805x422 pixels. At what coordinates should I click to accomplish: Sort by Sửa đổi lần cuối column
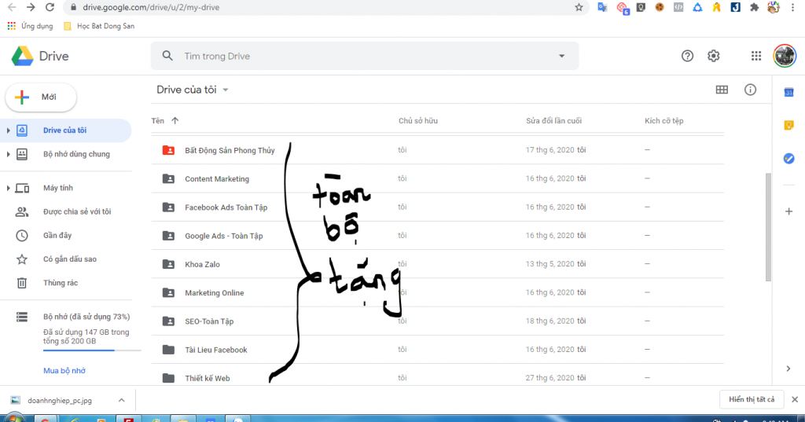pos(553,121)
